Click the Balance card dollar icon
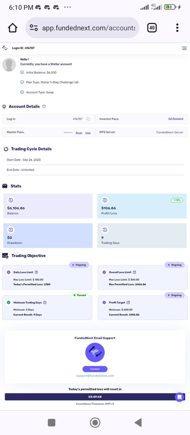 11,200
